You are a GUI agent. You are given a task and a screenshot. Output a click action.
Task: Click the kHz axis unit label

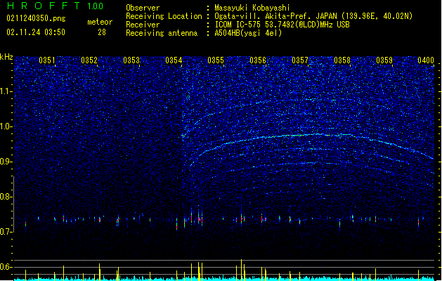click(6, 57)
